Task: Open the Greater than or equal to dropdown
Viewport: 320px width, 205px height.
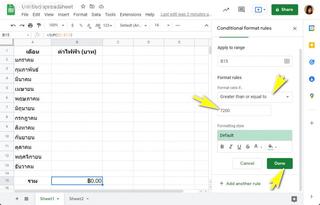Action: click(255, 97)
